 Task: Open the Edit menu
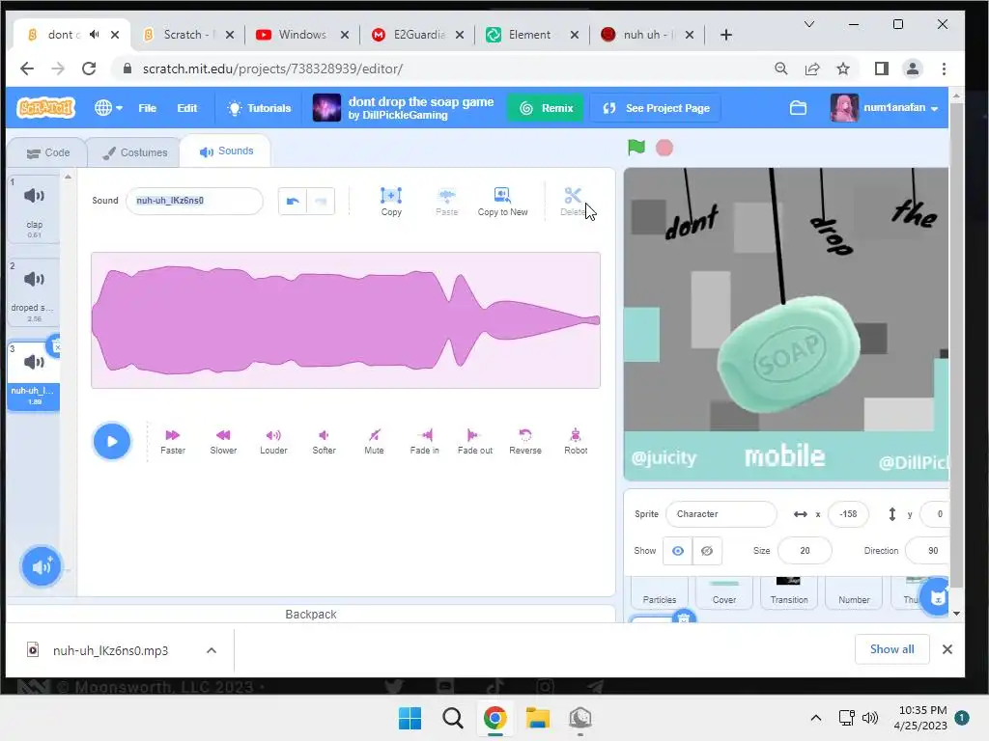pyautogui.click(x=186, y=108)
